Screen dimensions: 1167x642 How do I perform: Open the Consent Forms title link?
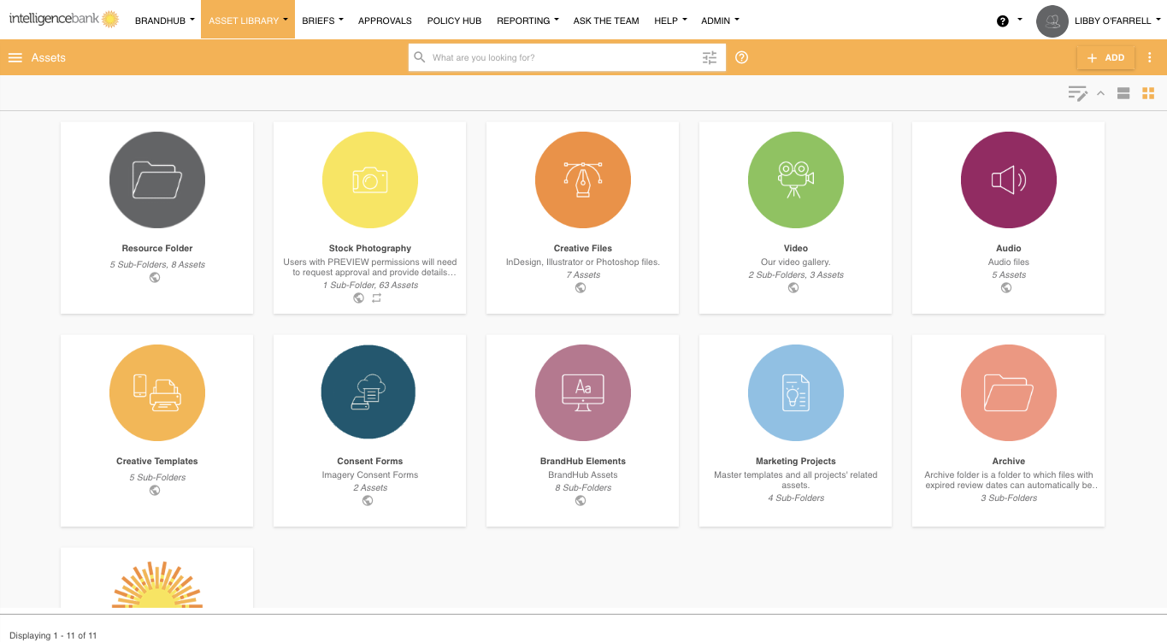point(370,462)
